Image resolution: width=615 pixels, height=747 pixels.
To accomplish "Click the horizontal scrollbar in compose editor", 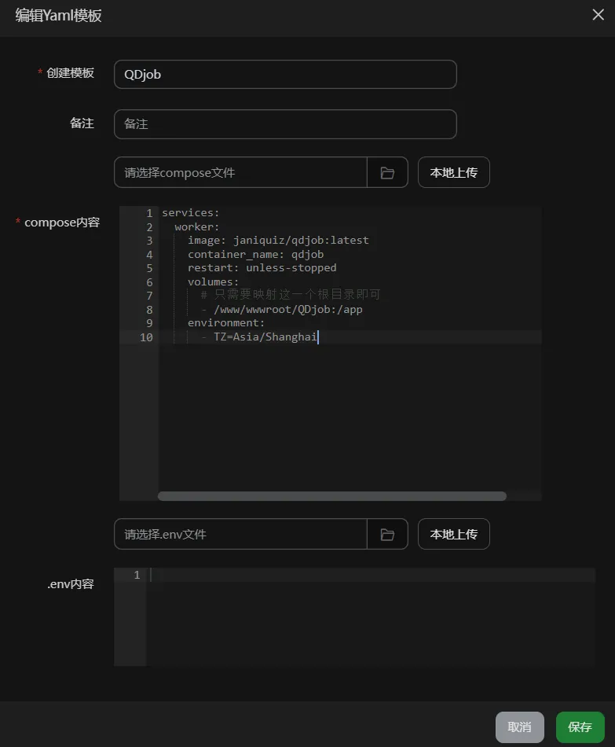I will (331, 496).
